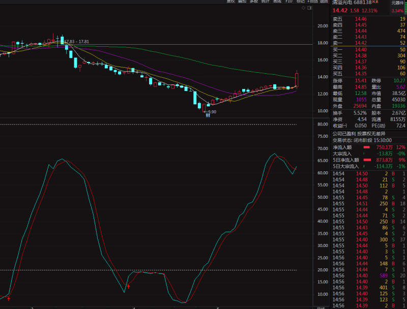Click the stock name 清溢光电 688138
The width and height of the screenshot is (407, 309).
tap(352, 3)
